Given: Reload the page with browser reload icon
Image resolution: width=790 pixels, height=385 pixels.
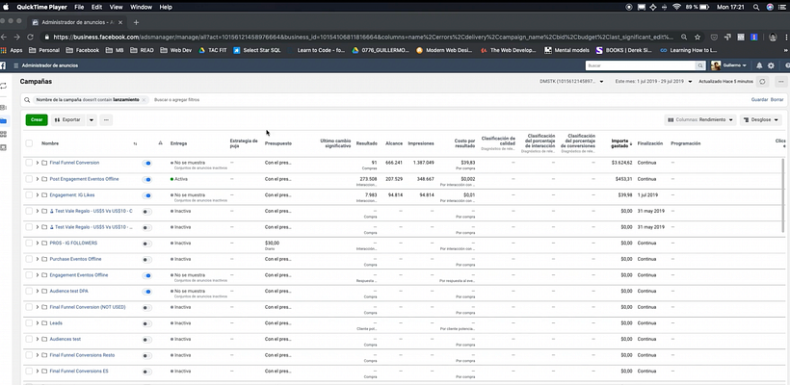Looking at the screenshot, I should [32, 37].
